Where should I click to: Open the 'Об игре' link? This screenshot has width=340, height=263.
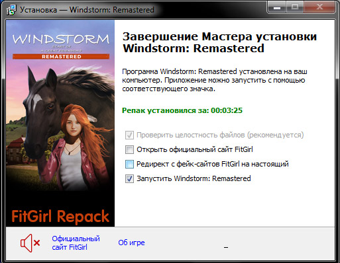coord(131,243)
